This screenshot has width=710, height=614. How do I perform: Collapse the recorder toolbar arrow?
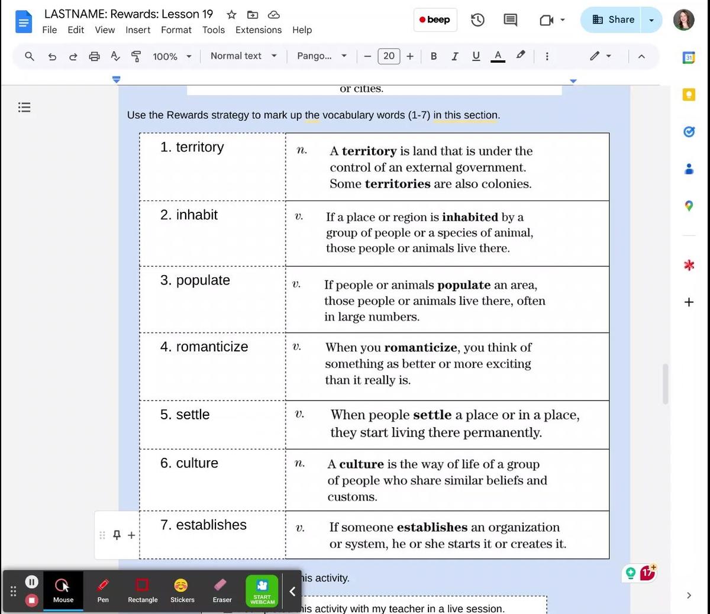click(292, 592)
